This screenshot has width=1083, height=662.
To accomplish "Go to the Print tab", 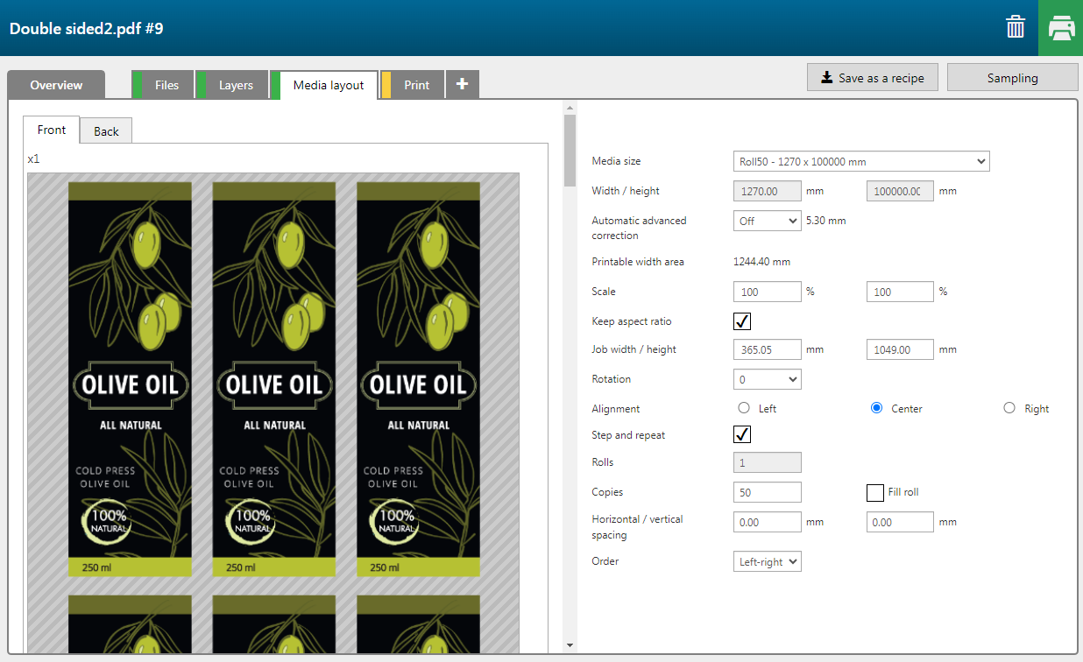I will click(x=416, y=85).
